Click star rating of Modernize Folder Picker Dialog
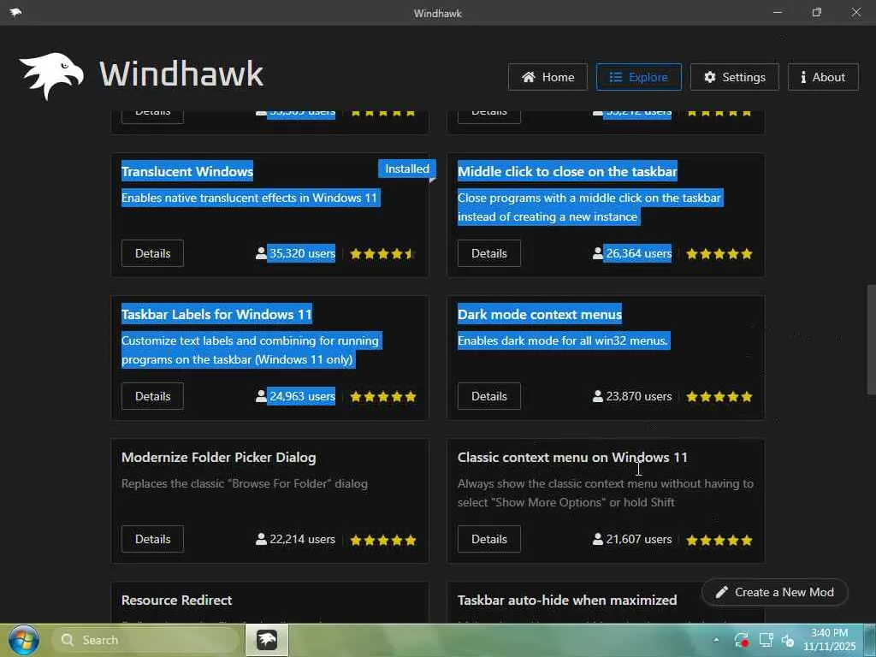876x657 pixels. 382,541
